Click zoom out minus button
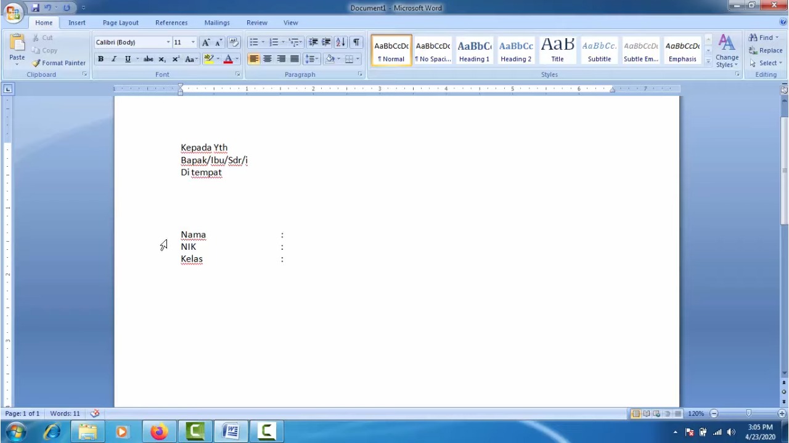The height and width of the screenshot is (443, 789). 714,413
